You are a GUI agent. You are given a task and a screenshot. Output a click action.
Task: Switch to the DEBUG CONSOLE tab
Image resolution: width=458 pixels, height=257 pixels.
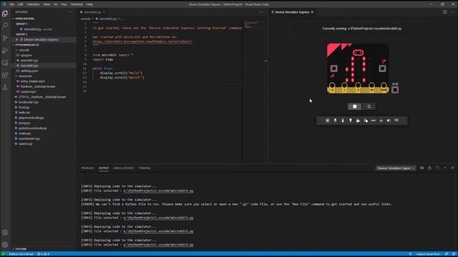pos(124,168)
